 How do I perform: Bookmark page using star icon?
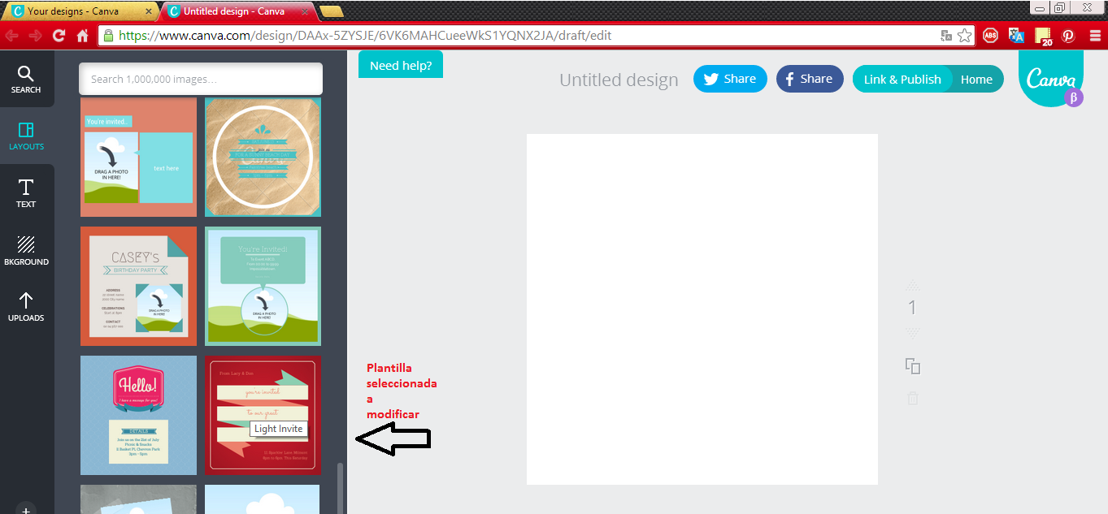965,36
